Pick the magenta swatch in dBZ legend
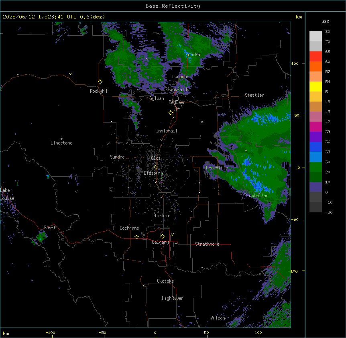This screenshot has height=338, width=346. pos(315,126)
